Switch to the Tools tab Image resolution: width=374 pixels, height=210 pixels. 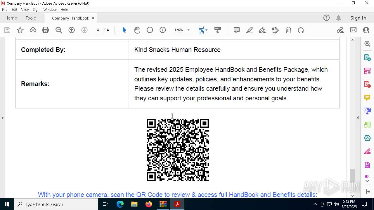pyautogui.click(x=31, y=18)
